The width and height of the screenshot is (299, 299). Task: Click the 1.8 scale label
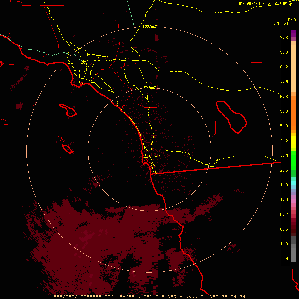tap(284, 185)
